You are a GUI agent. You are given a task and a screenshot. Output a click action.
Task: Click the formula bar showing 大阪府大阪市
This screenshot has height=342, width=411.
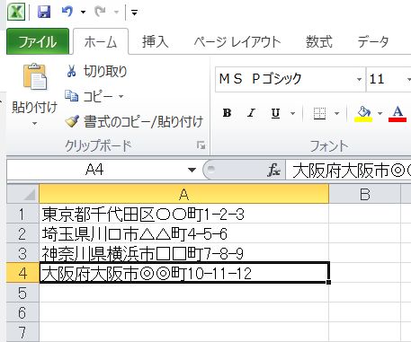click(x=348, y=171)
